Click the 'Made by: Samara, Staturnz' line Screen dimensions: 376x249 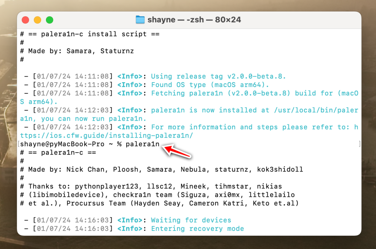(x=77, y=51)
